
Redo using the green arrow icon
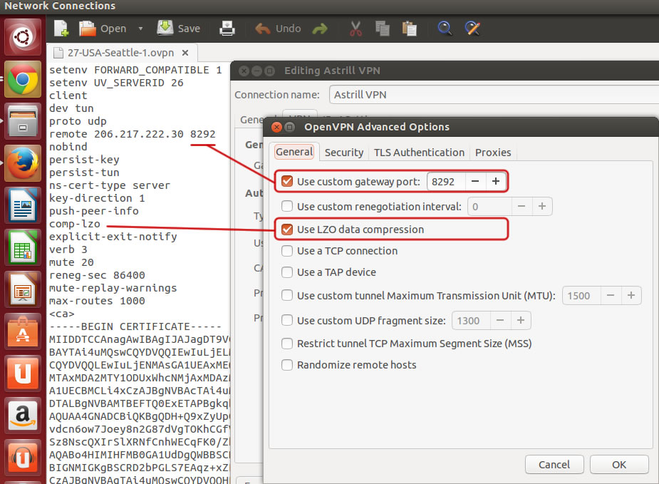coord(320,29)
